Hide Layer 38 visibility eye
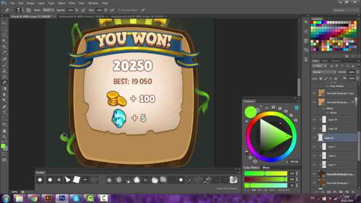The width and height of the screenshot is (361, 203). [314, 129]
